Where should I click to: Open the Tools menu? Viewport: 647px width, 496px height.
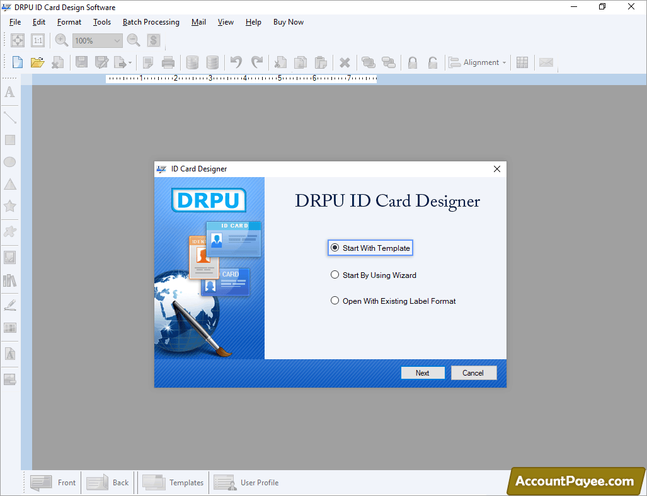(102, 22)
